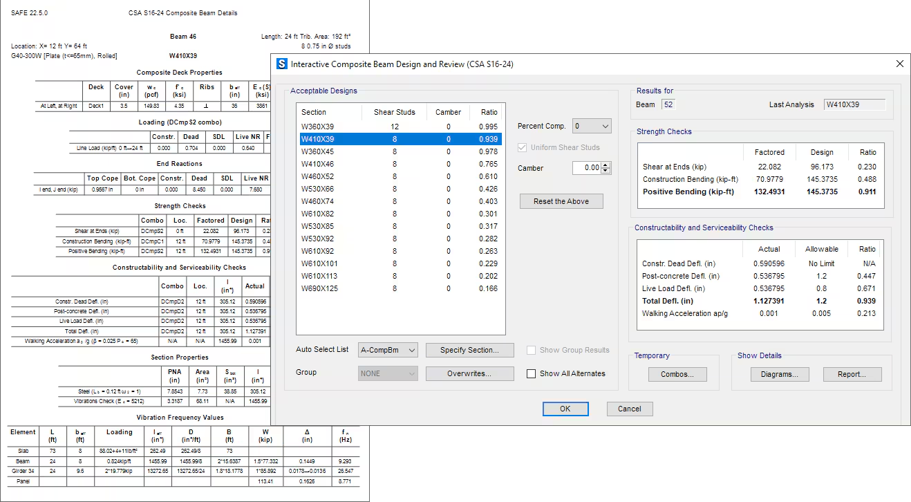Open the Percent Comp. dropdown
This screenshot has width=911, height=502.
click(x=592, y=125)
